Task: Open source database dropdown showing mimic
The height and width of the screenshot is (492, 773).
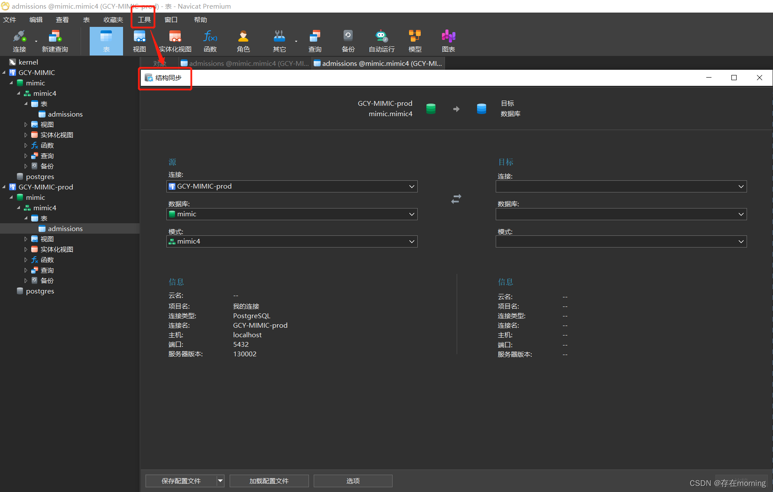Action: point(292,214)
